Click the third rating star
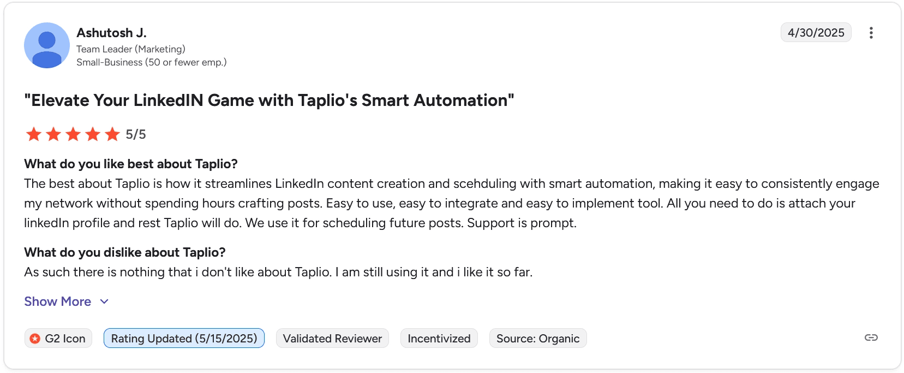904x373 pixels. (73, 134)
